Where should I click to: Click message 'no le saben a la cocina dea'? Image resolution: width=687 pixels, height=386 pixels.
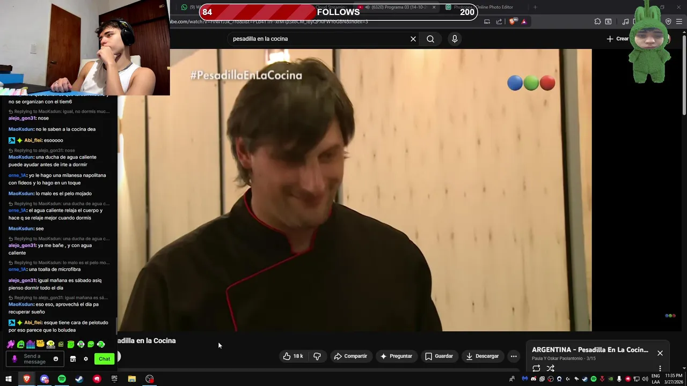click(65, 129)
